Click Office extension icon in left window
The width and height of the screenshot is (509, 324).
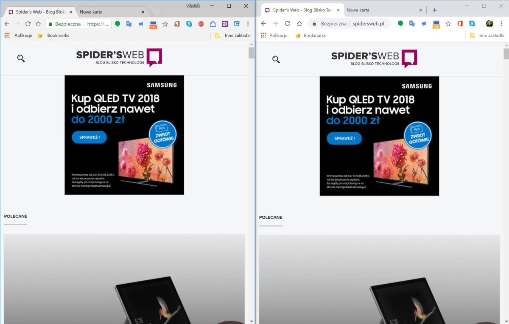[177, 24]
